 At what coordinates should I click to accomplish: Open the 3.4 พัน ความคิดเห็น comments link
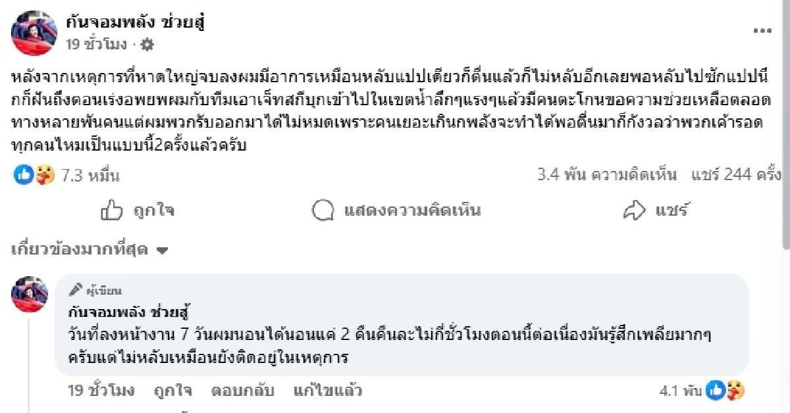pos(604,175)
